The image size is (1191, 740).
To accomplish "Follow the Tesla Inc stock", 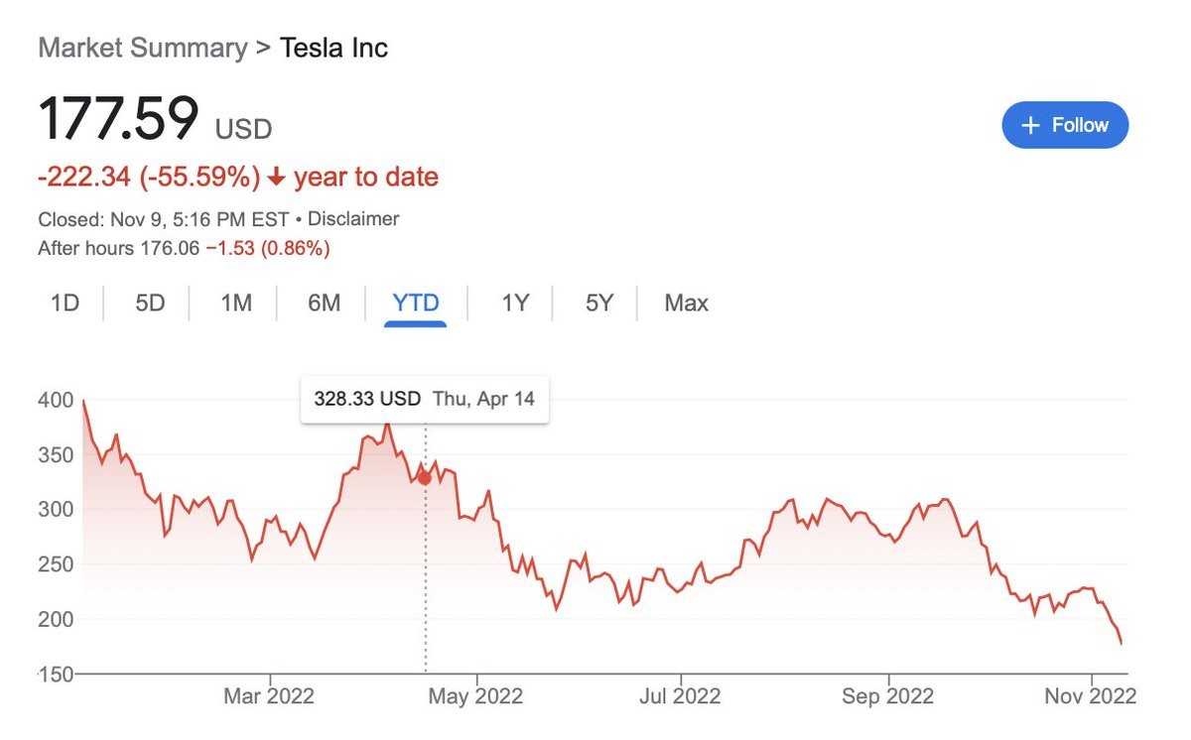I will click(1065, 125).
